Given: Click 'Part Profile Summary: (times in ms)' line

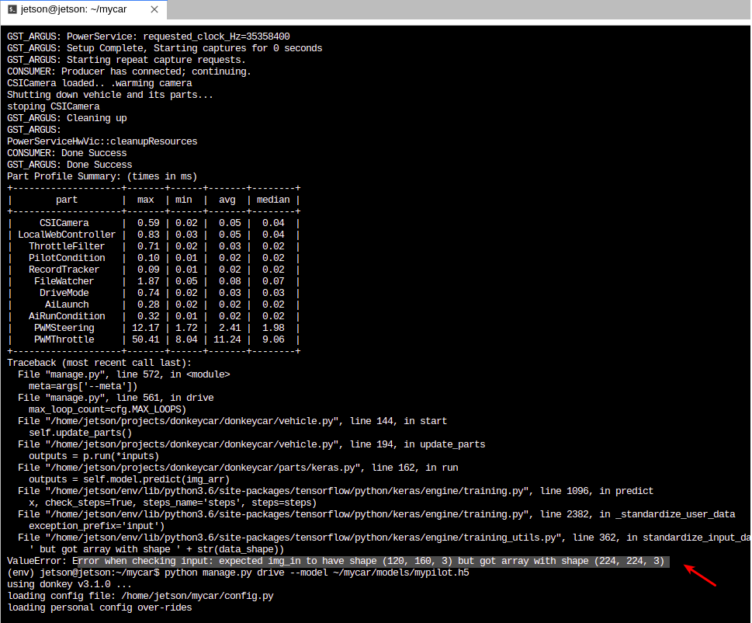Looking at the screenshot, I should 102,176.
